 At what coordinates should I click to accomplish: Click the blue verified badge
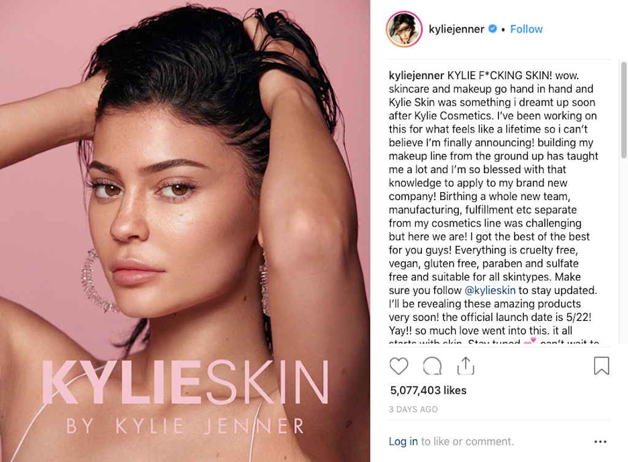click(x=492, y=29)
